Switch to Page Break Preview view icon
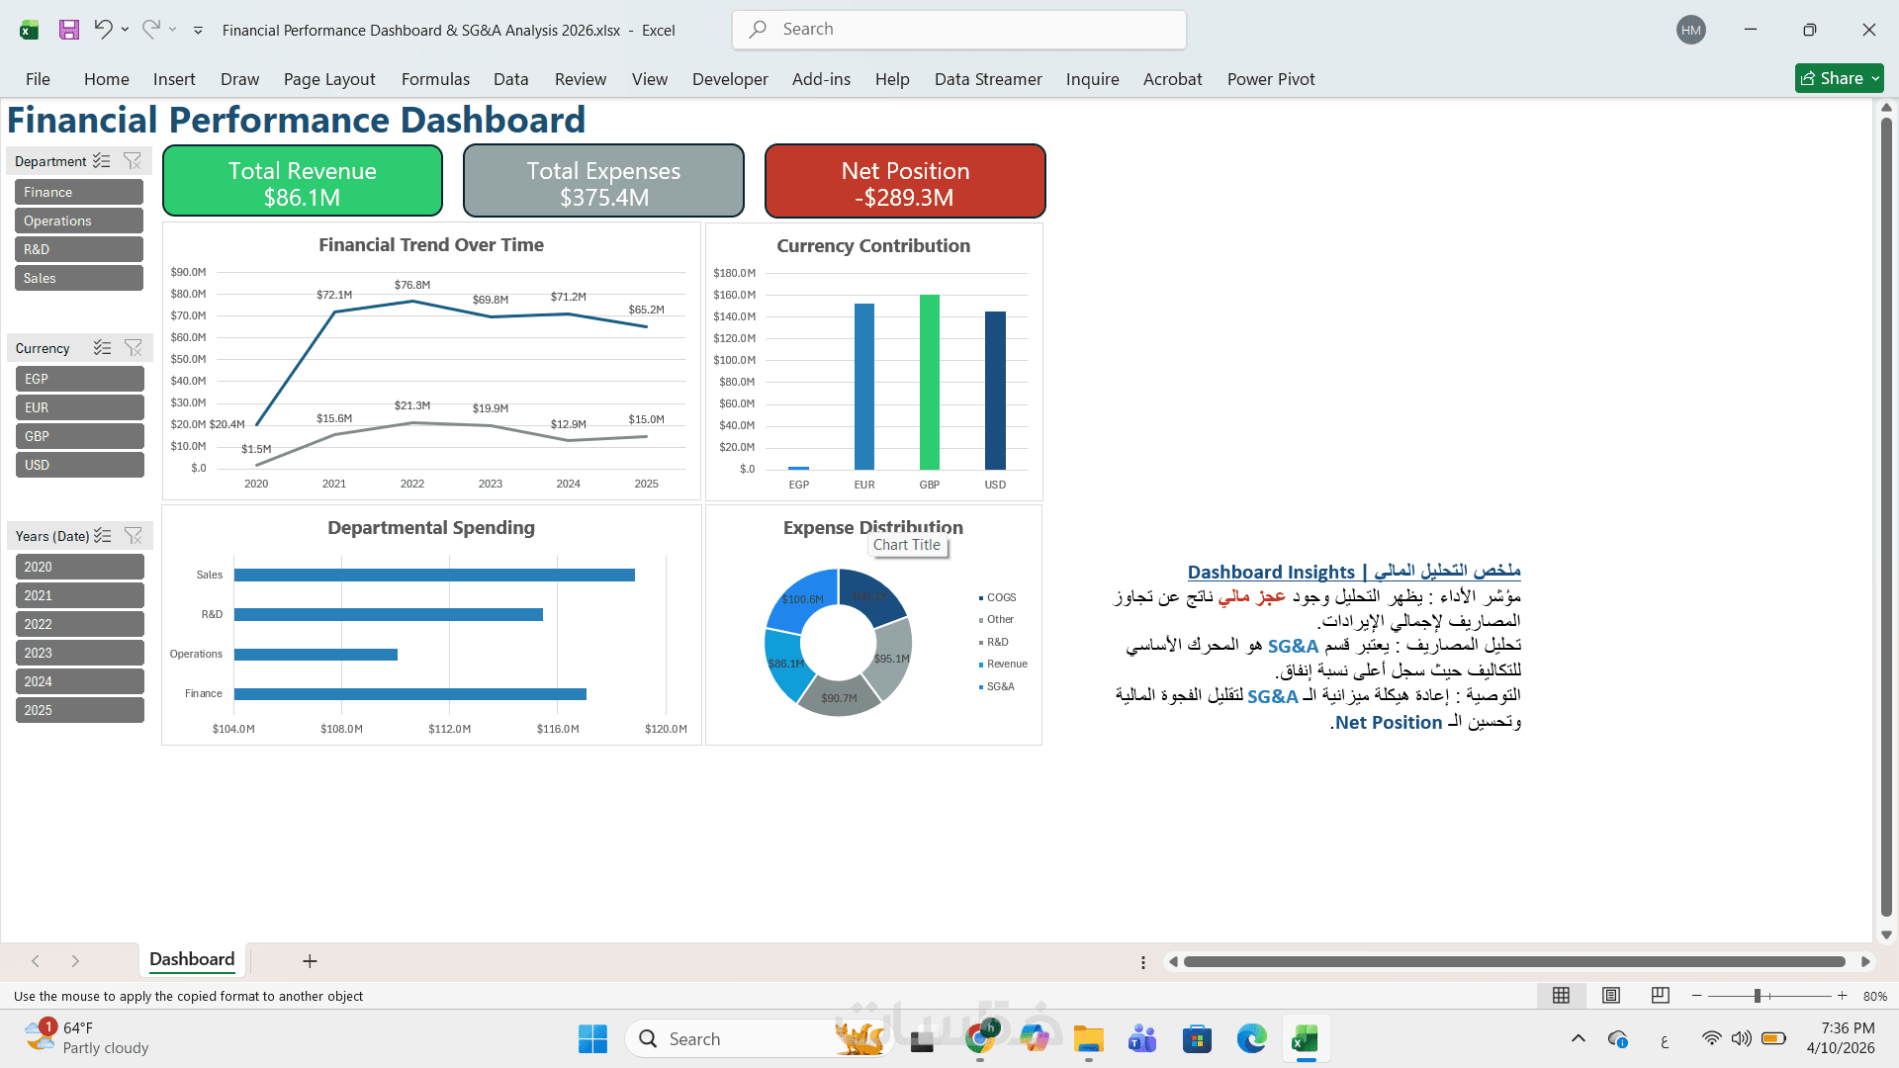The width and height of the screenshot is (1899, 1068). (x=1661, y=996)
